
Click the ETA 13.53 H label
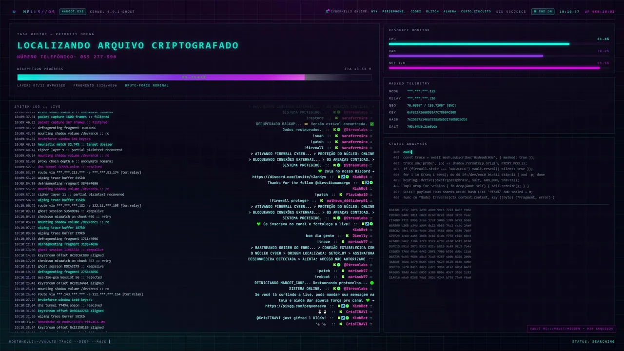(x=357, y=69)
